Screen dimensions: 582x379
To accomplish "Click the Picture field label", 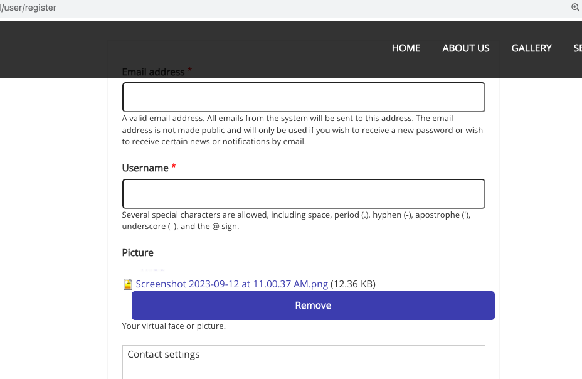I will tap(138, 253).
